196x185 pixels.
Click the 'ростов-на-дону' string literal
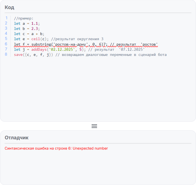click(x=71, y=44)
